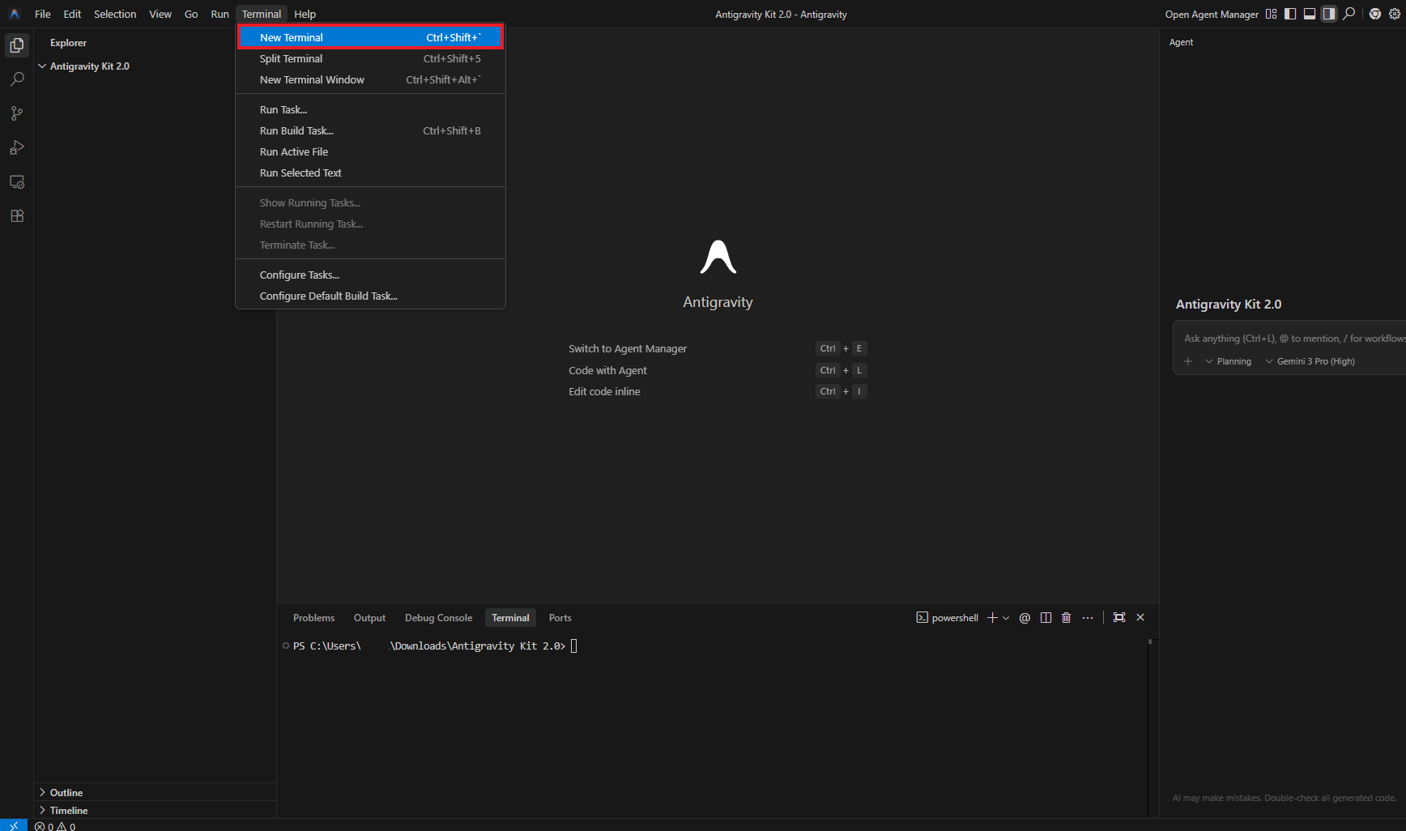Image resolution: width=1406 pixels, height=831 pixels.
Task: Kill terminal with trash icon
Action: 1066,618
